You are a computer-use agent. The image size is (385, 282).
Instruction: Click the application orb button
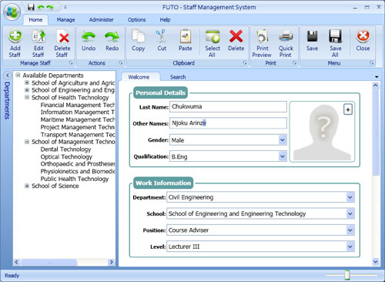pyautogui.click(x=12, y=12)
